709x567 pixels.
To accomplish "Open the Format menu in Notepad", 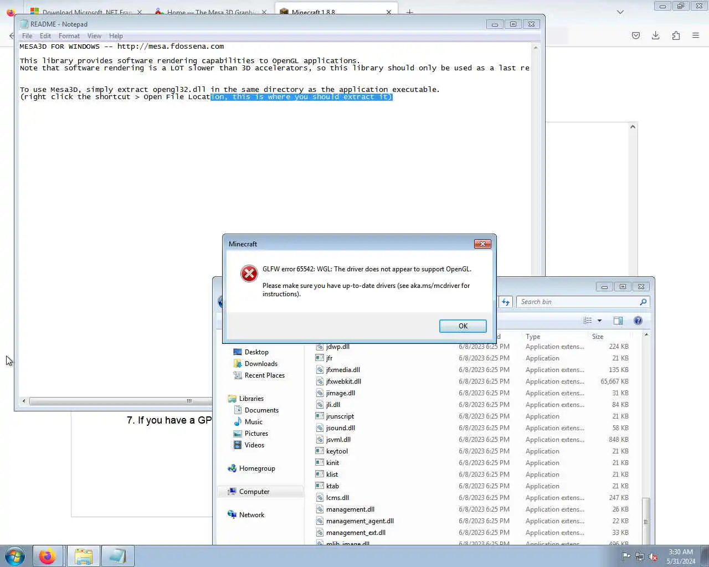I will pyautogui.click(x=69, y=36).
